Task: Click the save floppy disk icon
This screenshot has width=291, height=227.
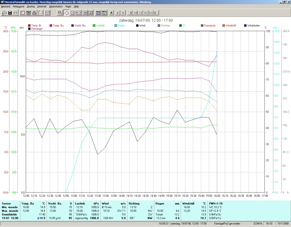Action: coord(10,13)
